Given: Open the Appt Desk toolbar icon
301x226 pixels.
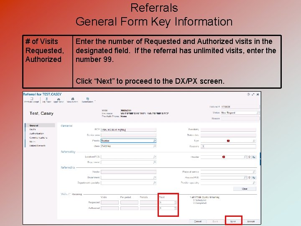Looking at the screenshot, I should coord(59,100).
